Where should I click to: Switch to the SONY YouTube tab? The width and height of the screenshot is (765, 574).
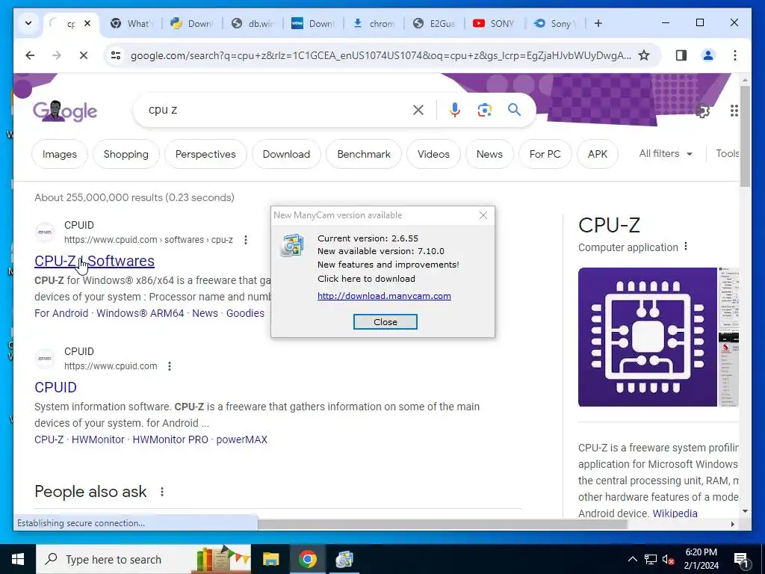click(x=495, y=23)
